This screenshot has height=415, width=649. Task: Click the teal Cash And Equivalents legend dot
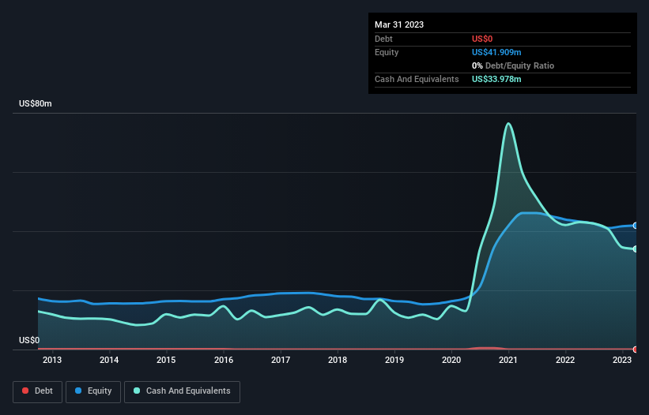click(x=137, y=391)
